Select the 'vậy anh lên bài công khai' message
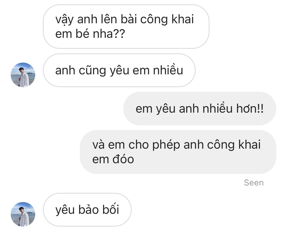The height and width of the screenshot is (235, 287). tap(126, 27)
